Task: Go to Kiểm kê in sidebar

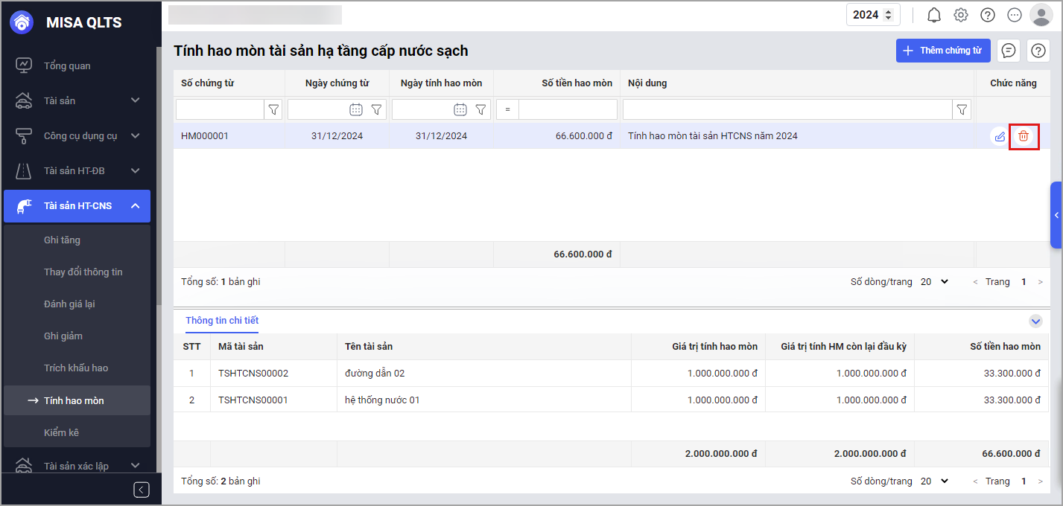Action: pos(61,432)
